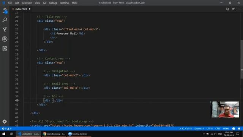Image resolution: width=243 pixels, height=137 pixels.
Task: Open the Selection menu
Action: coord(27,3)
